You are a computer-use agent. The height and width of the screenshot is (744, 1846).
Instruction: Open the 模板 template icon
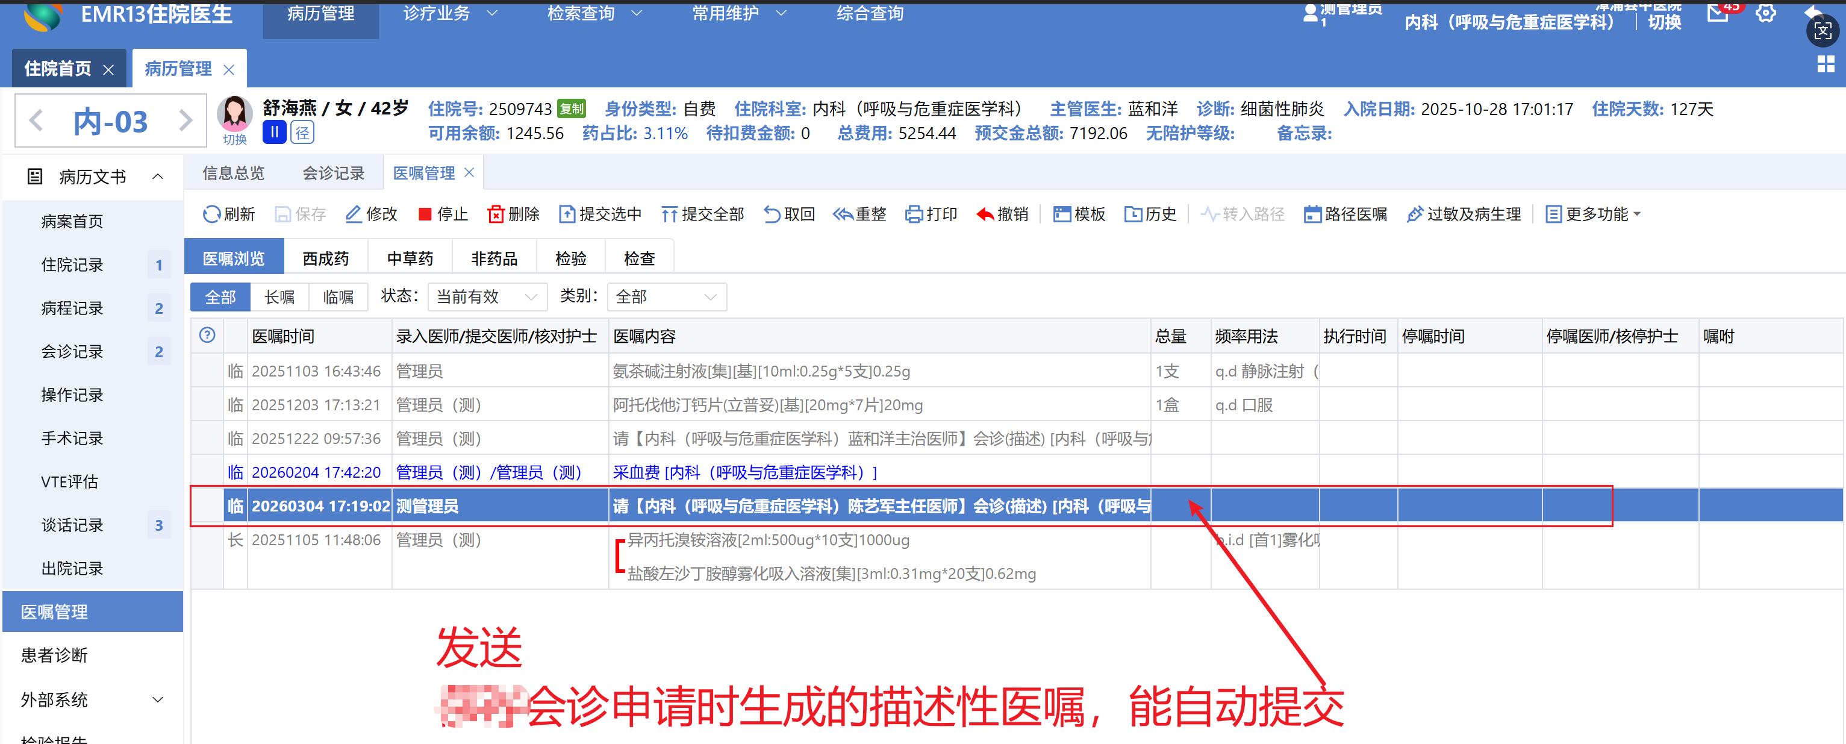click(x=1061, y=214)
